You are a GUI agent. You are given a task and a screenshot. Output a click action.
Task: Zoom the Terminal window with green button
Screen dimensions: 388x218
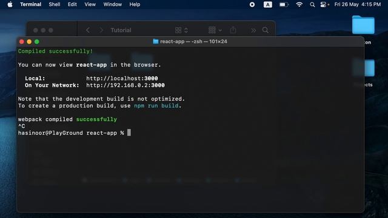(x=37, y=42)
